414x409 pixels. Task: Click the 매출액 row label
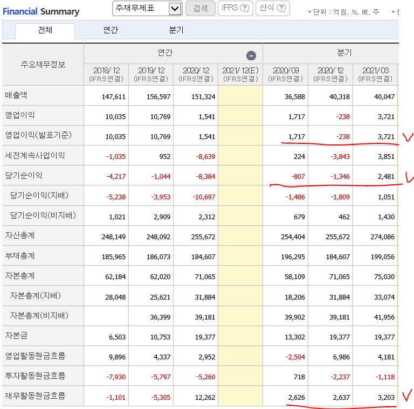(16, 95)
